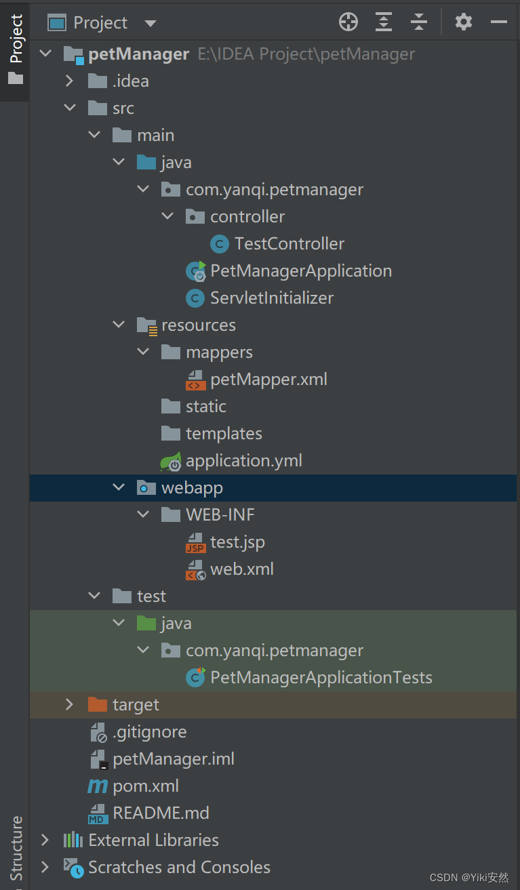Image resolution: width=520 pixels, height=890 pixels.
Task: Click the locate/select opened file crosshair icon
Action: coord(348,22)
